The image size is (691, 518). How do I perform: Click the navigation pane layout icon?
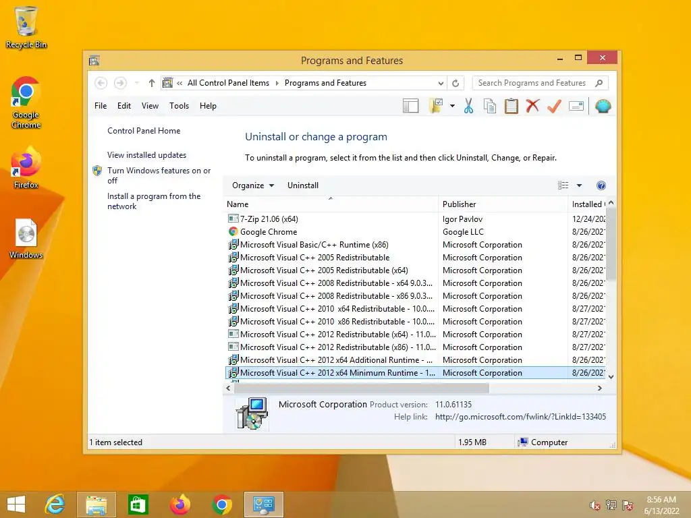pyautogui.click(x=410, y=106)
